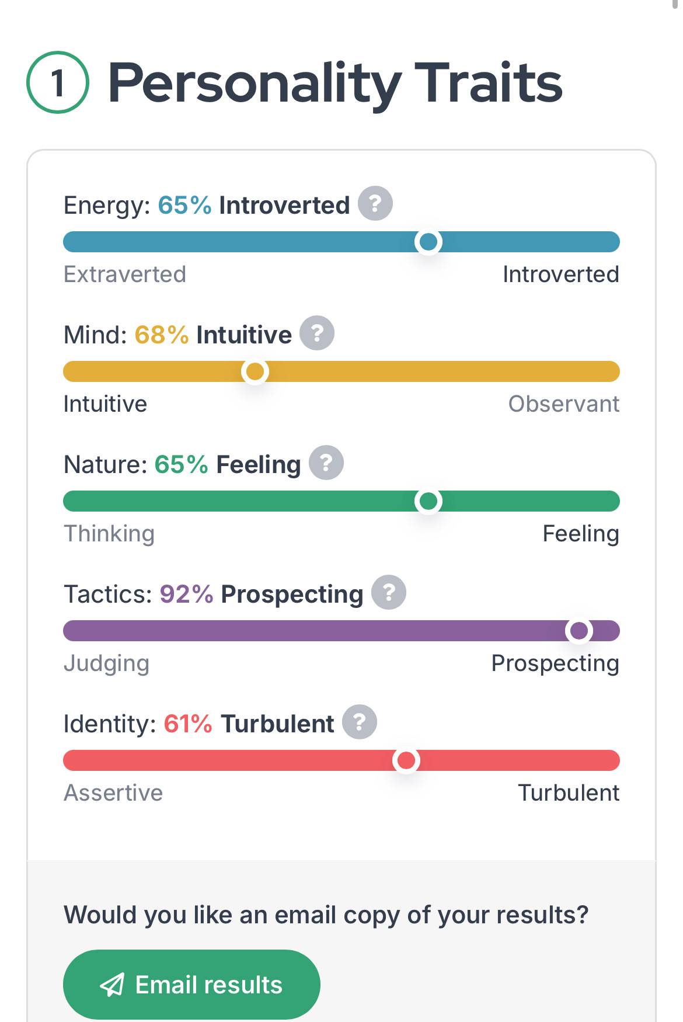Click the Mind slider handle on yellow bar
The image size is (683, 1022).
pyautogui.click(x=255, y=371)
